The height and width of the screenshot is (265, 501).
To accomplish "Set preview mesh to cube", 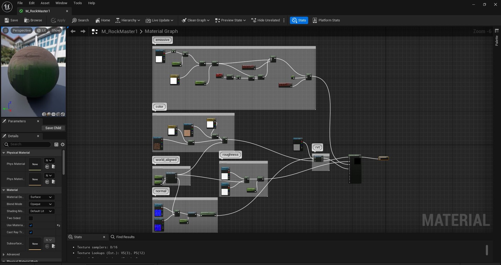I will pyautogui.click(x=58, y=114).
